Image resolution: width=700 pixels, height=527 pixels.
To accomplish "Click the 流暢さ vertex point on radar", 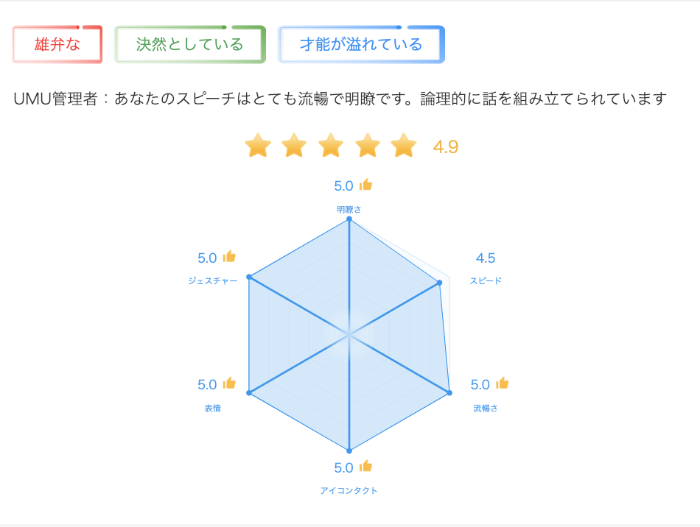I will coord(449,393).
